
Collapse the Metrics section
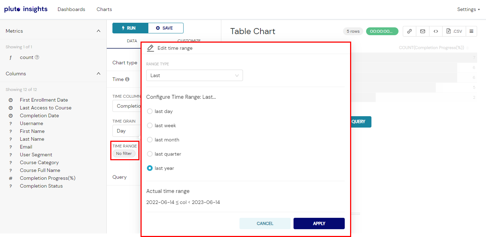[x=99, y=31]
